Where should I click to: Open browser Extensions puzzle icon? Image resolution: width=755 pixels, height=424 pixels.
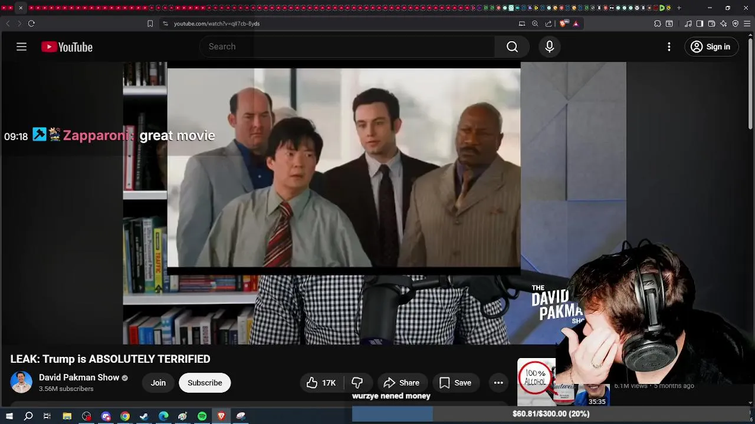(658, 24)
